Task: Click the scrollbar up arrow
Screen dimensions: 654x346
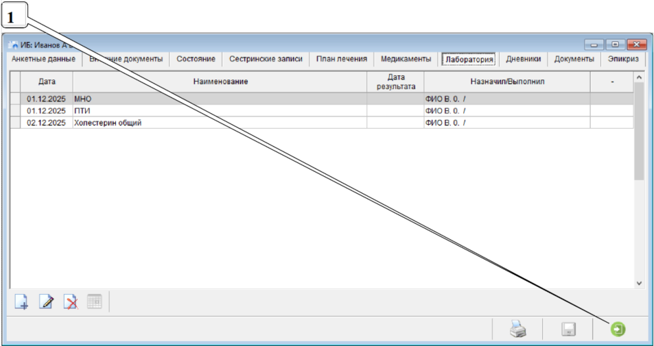Action: click(x=639, y=77)
